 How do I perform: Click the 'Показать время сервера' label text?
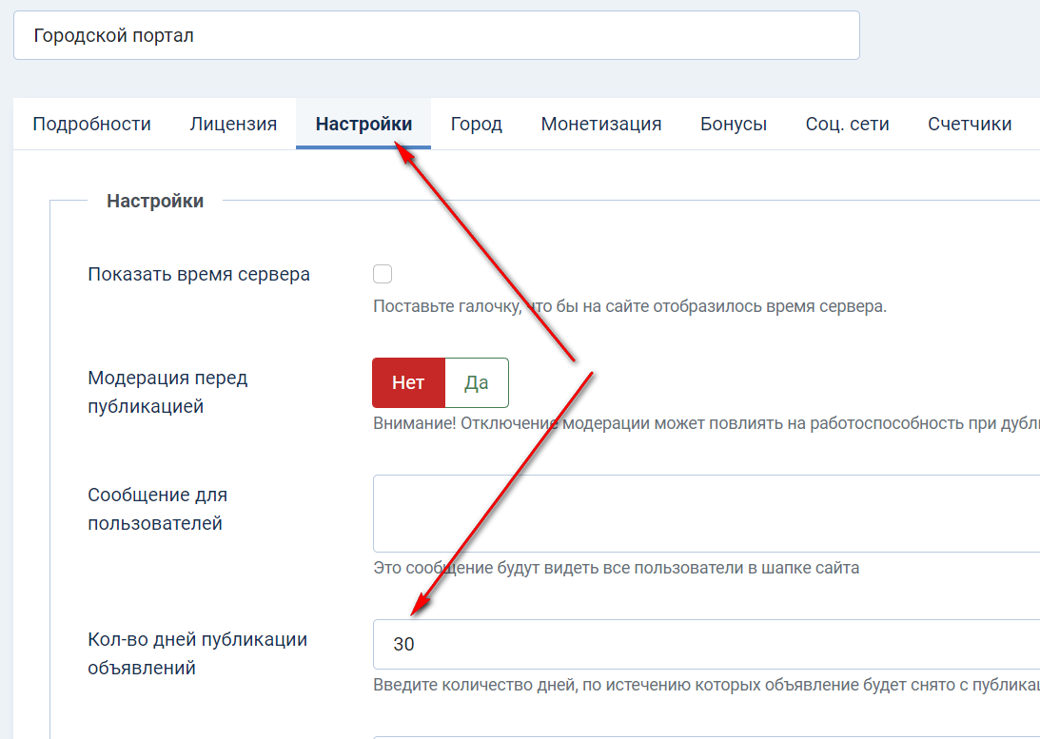tap(199, 275)
